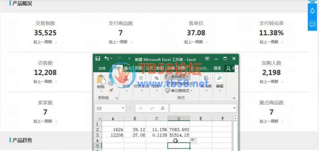Screen dimensions: 319x151
Task: Click the bell notification icon on webpage
Action: [312, 11]
